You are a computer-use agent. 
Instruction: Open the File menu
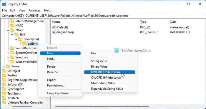pyautogui.click(x=4, y=10)
